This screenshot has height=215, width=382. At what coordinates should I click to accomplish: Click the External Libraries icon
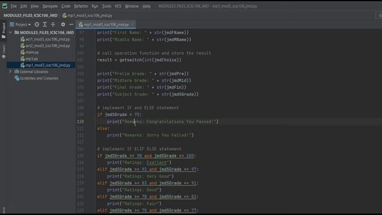coord(17,72)
